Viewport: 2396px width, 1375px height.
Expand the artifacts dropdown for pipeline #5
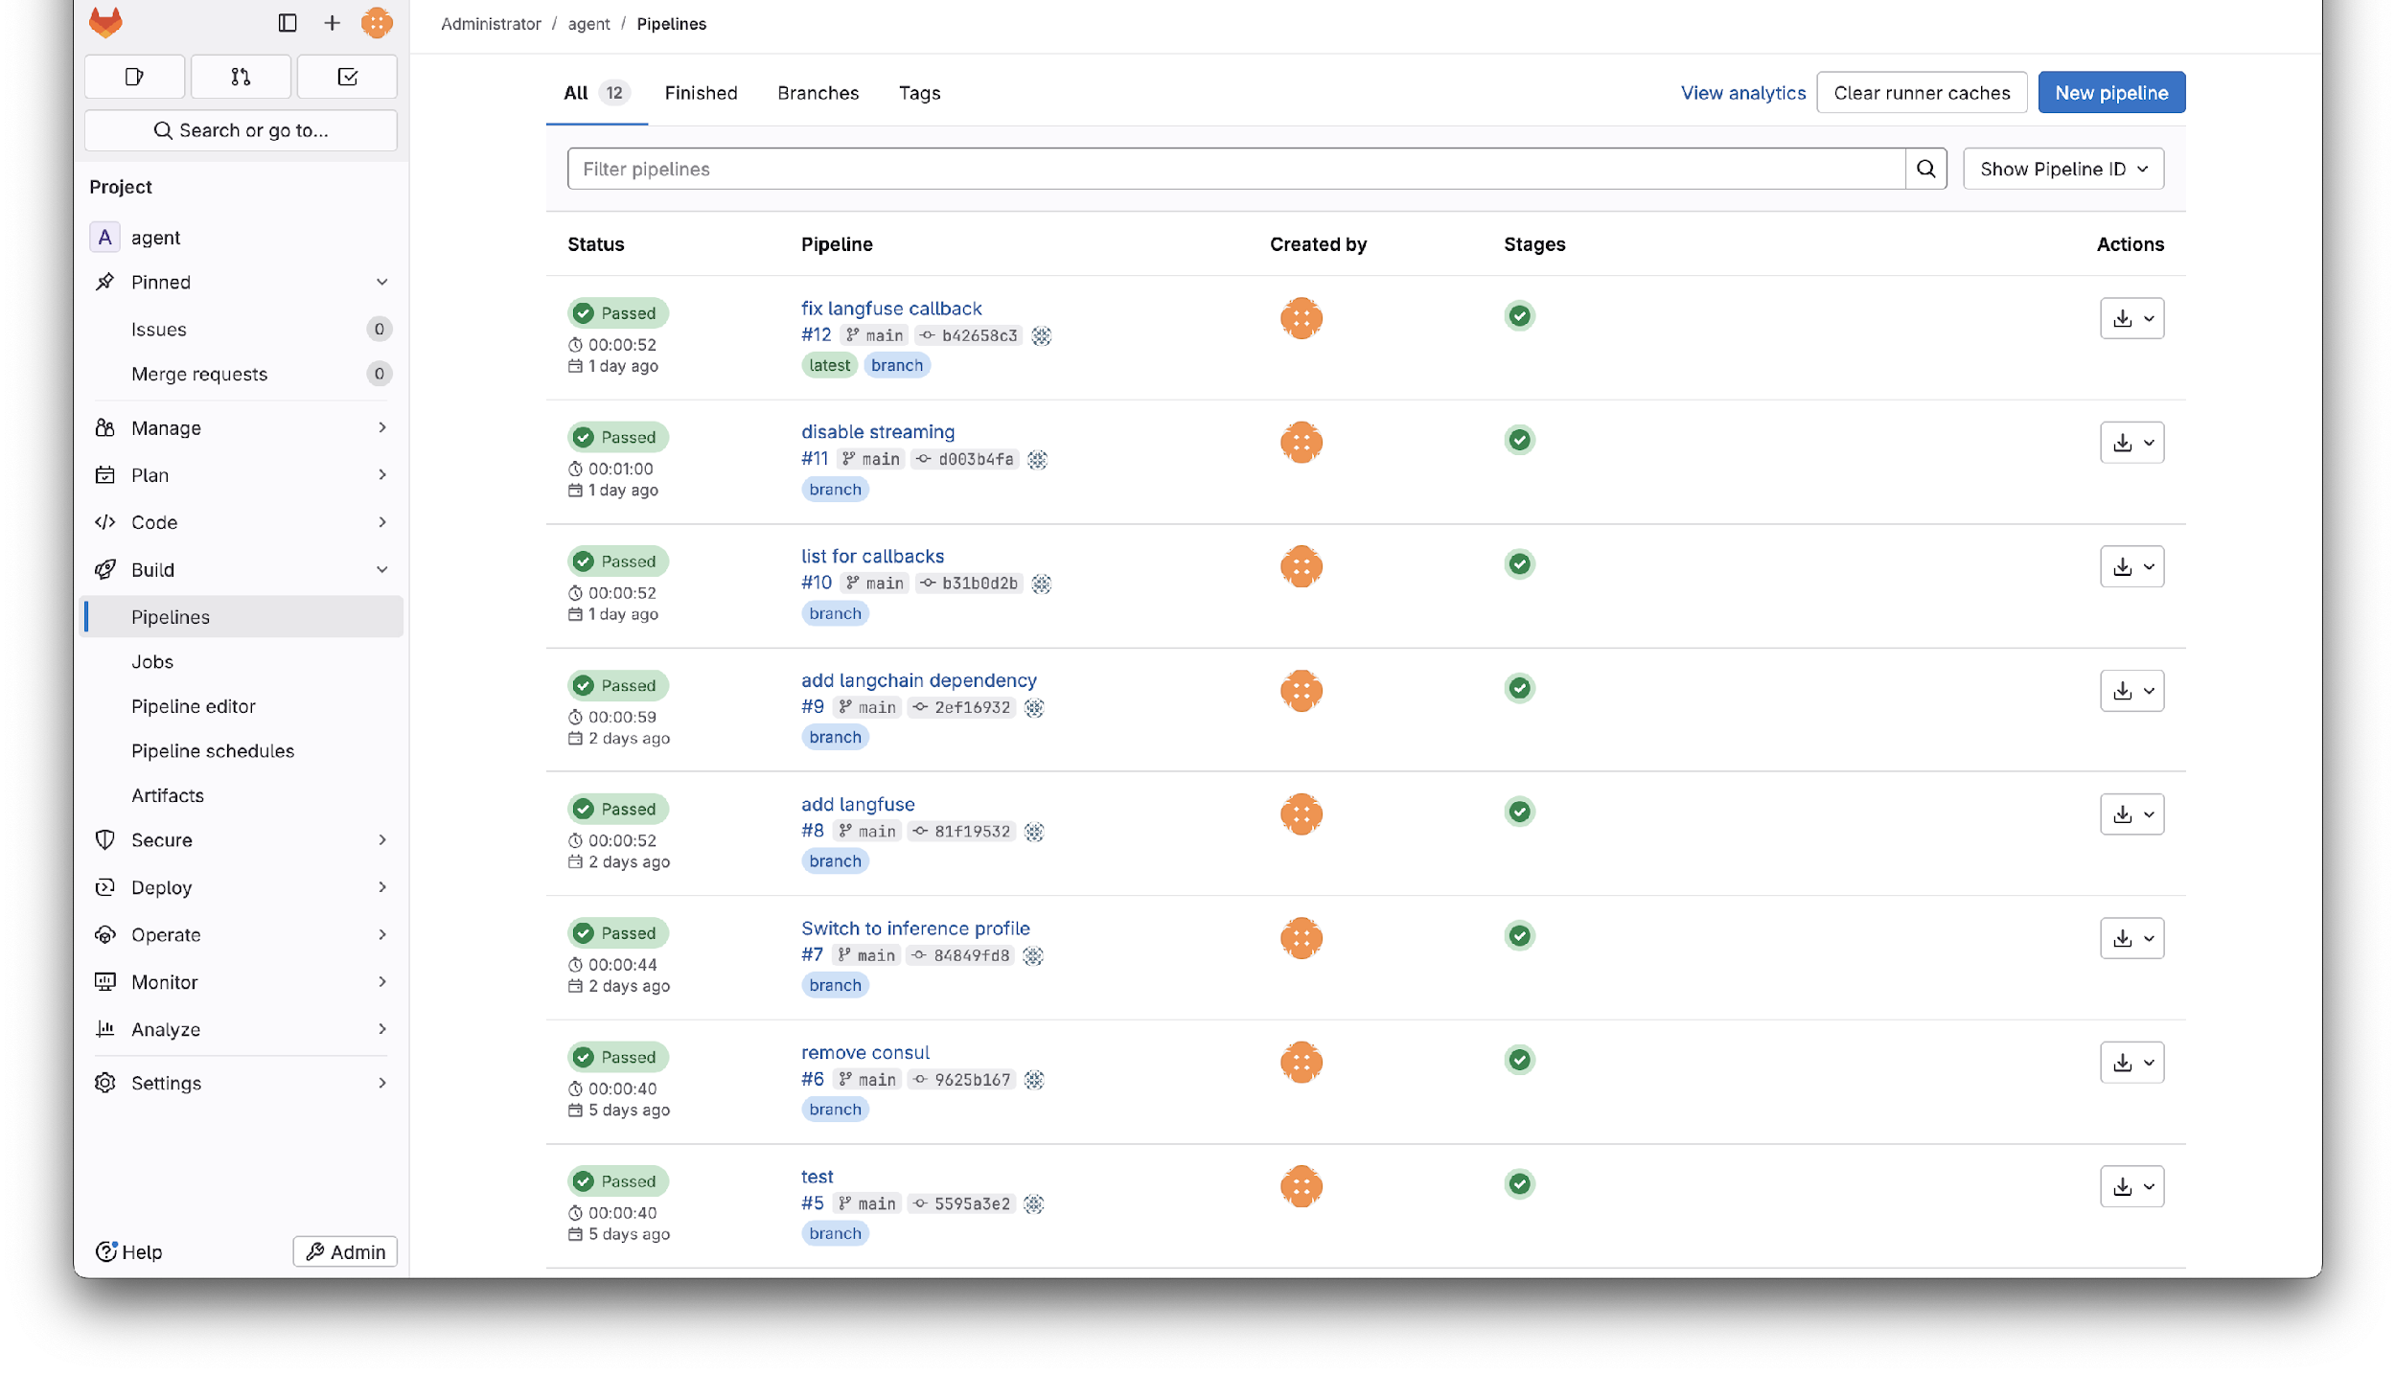2150,1185
